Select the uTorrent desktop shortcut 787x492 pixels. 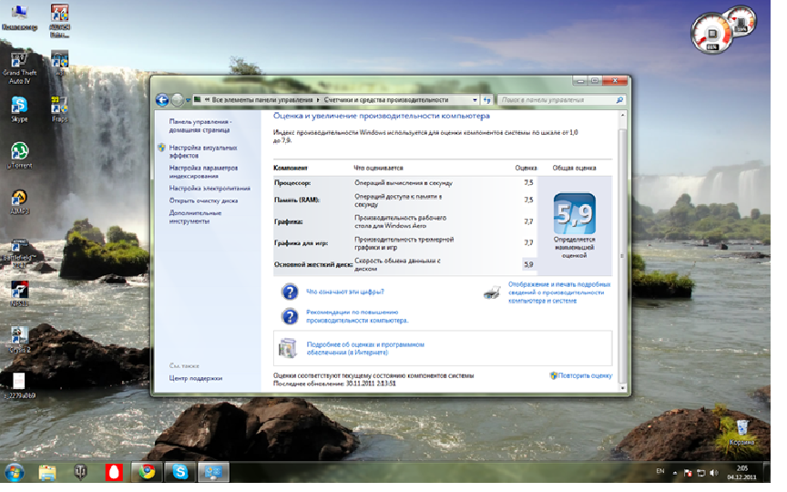pos(19,155)
